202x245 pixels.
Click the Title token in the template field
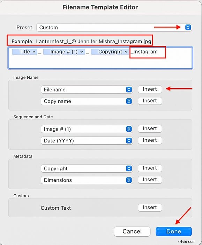pyautogui.click(x=25, y=52)
